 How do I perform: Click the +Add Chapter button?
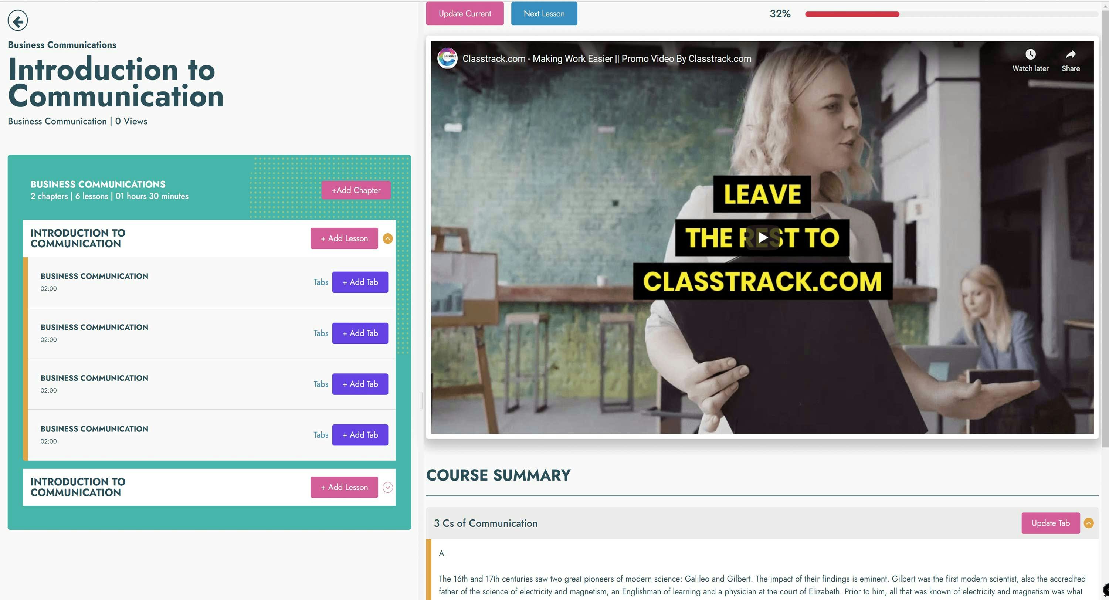(x=355, y=190)
